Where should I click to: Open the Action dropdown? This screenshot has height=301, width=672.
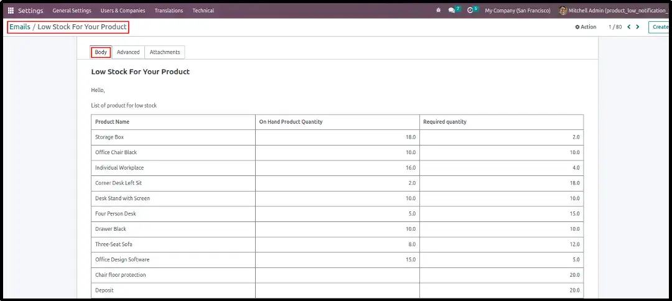pyautogui.click(x=586, y=27)
